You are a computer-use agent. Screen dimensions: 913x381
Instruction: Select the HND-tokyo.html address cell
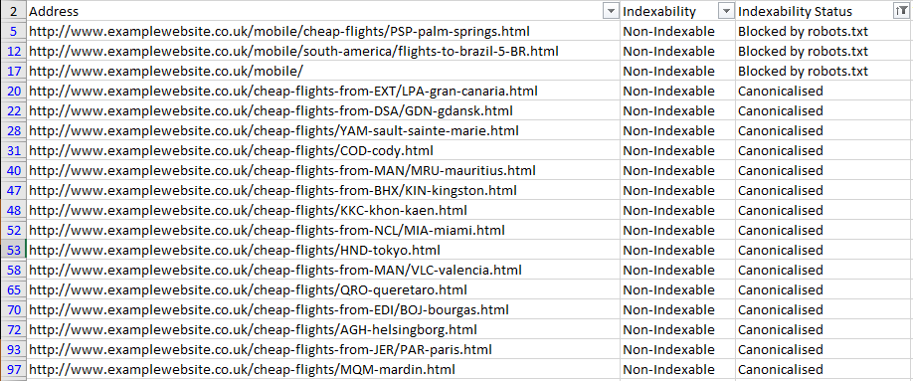(x=323, y=251)
